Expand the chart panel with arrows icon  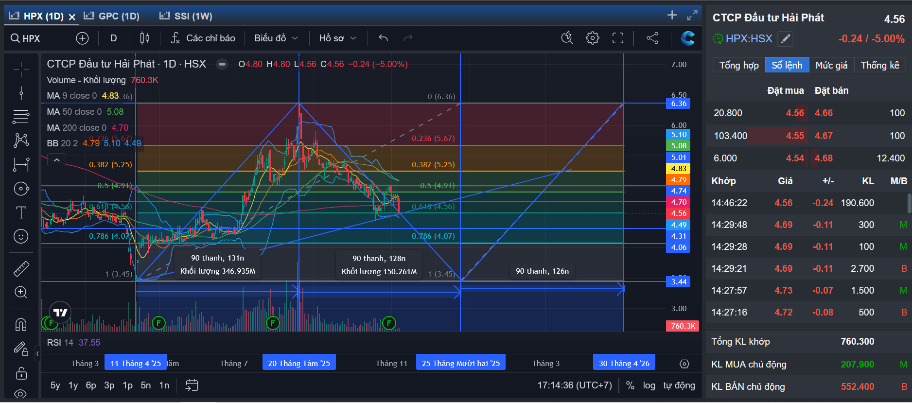[x=692, y=15]
